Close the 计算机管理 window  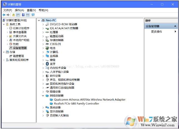coord(173,4)
